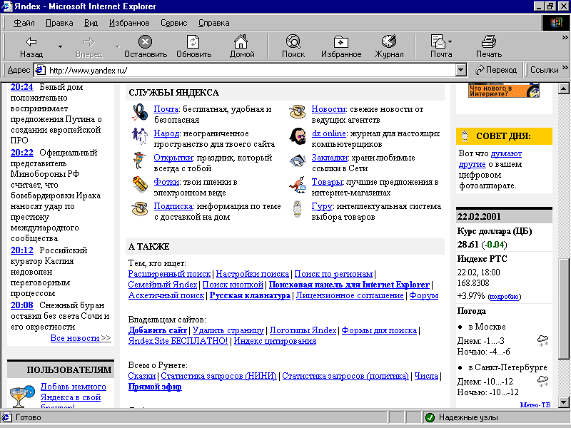Viewport: 571px width, 428px height.
Task: Open the Лицензионное соглашение link
Action: point(350,295)
